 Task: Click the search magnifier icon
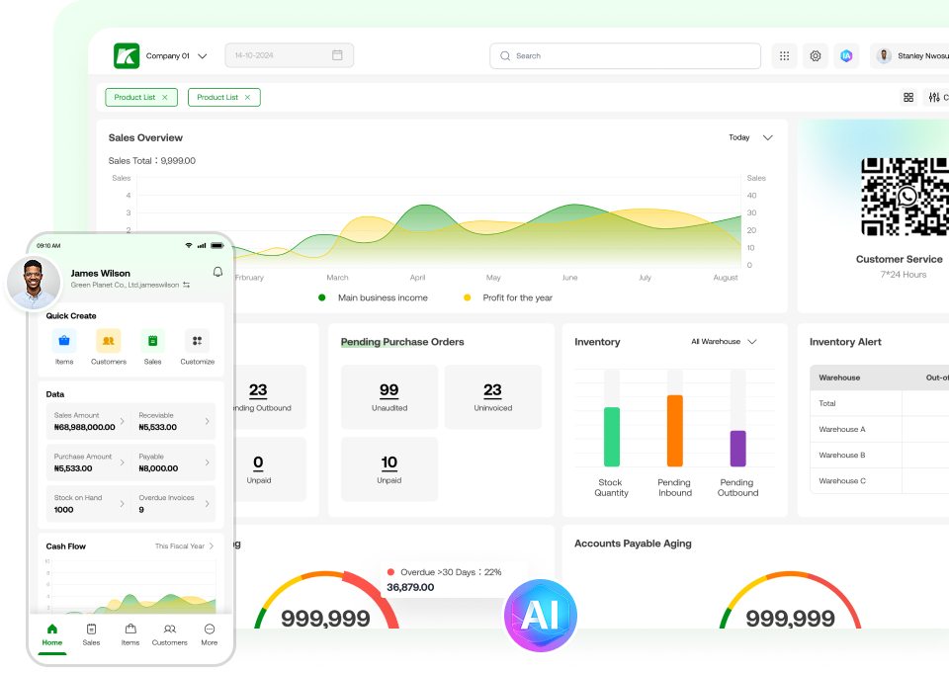[x=505, y=55]
